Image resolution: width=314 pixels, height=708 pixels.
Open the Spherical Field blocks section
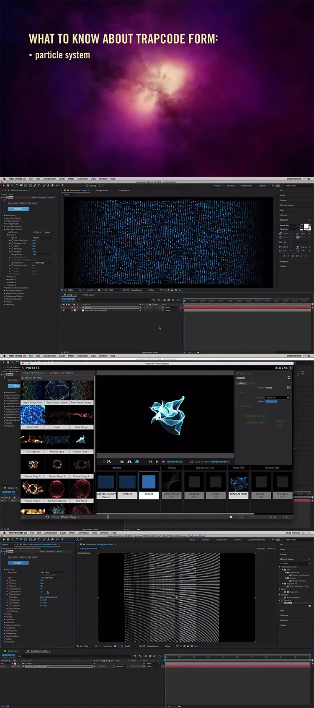(x=272, y=468)
